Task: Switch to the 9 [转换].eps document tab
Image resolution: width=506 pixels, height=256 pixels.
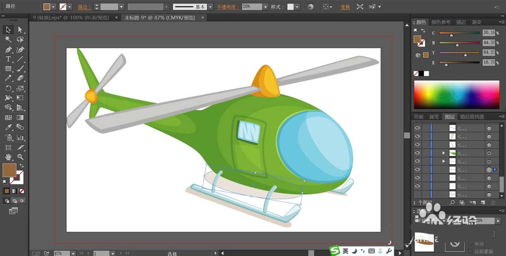Action: [71, 18]
